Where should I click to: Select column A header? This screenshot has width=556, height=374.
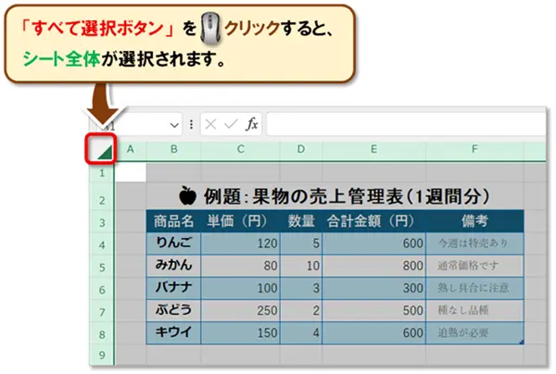tap(131, 149)
